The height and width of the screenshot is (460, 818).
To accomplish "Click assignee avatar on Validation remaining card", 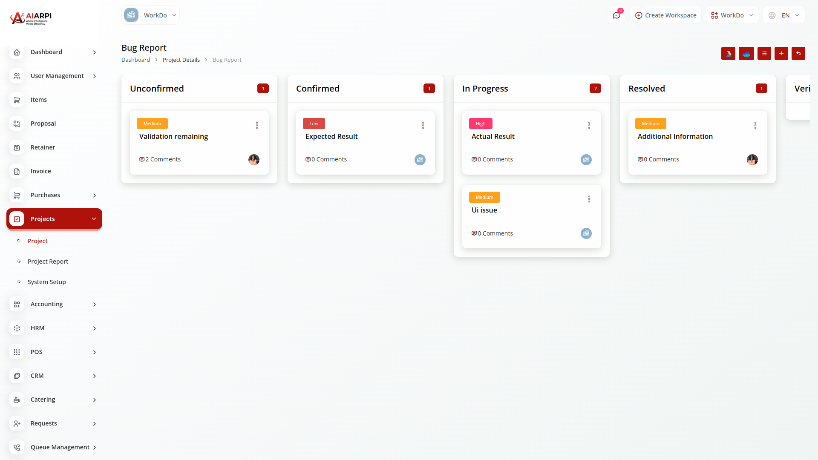I will click(254, 160).
